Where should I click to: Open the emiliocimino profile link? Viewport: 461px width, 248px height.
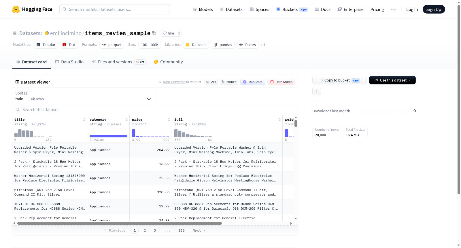coord(66,33)
